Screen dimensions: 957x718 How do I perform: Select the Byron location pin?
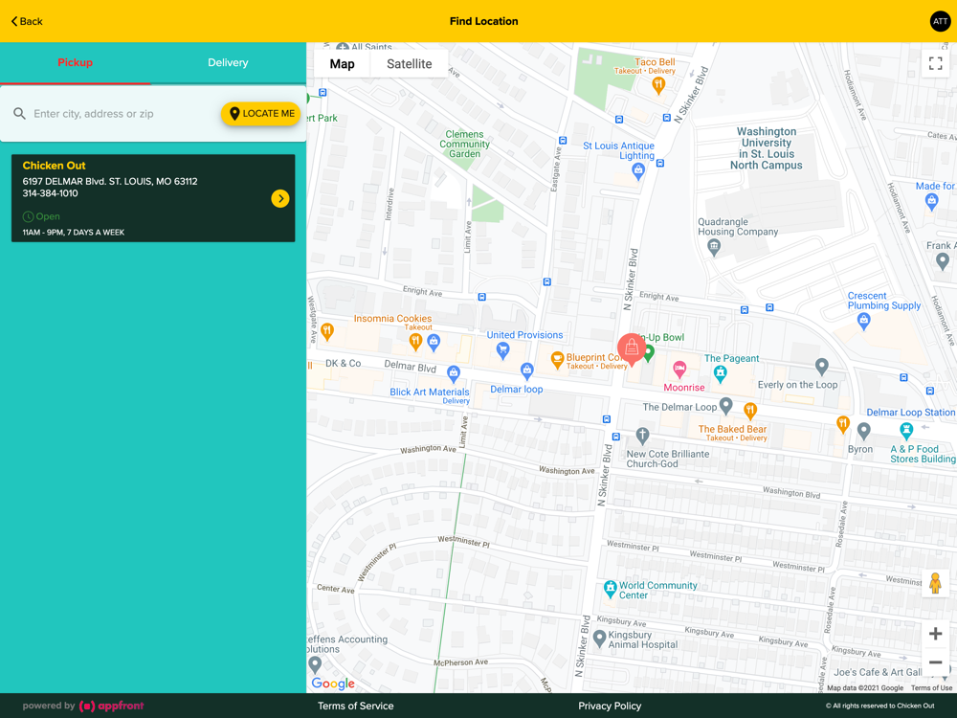click(863, 432)
